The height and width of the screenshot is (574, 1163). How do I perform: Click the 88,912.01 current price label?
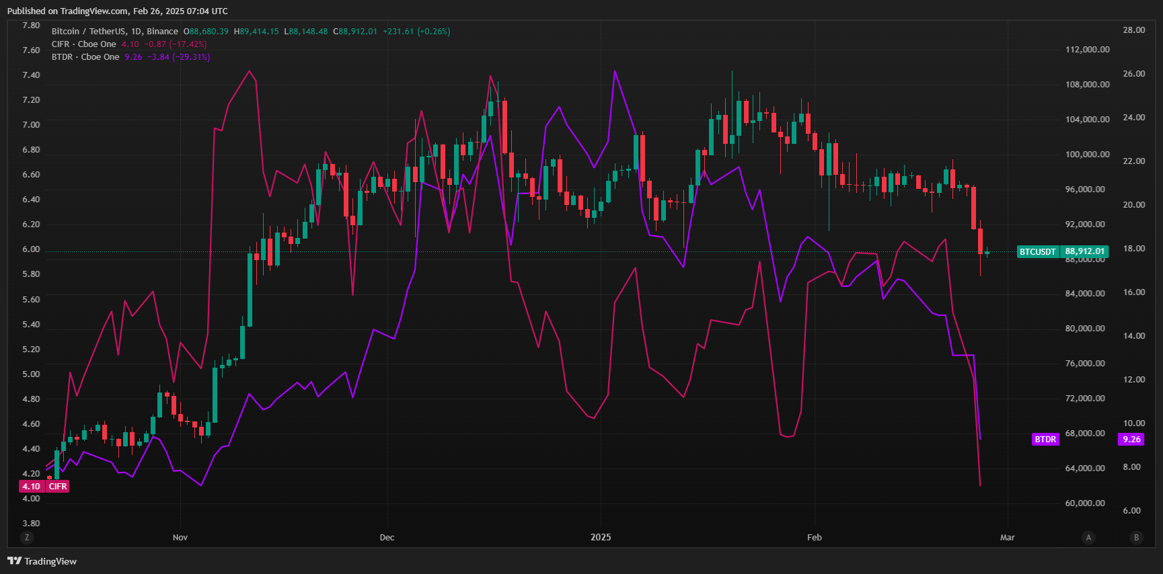[x=1084, y=251]
